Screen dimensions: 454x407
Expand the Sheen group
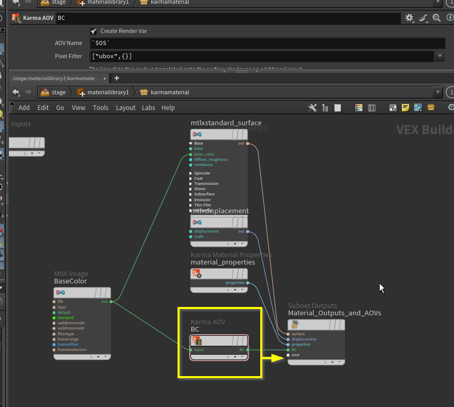click(191, 189)
